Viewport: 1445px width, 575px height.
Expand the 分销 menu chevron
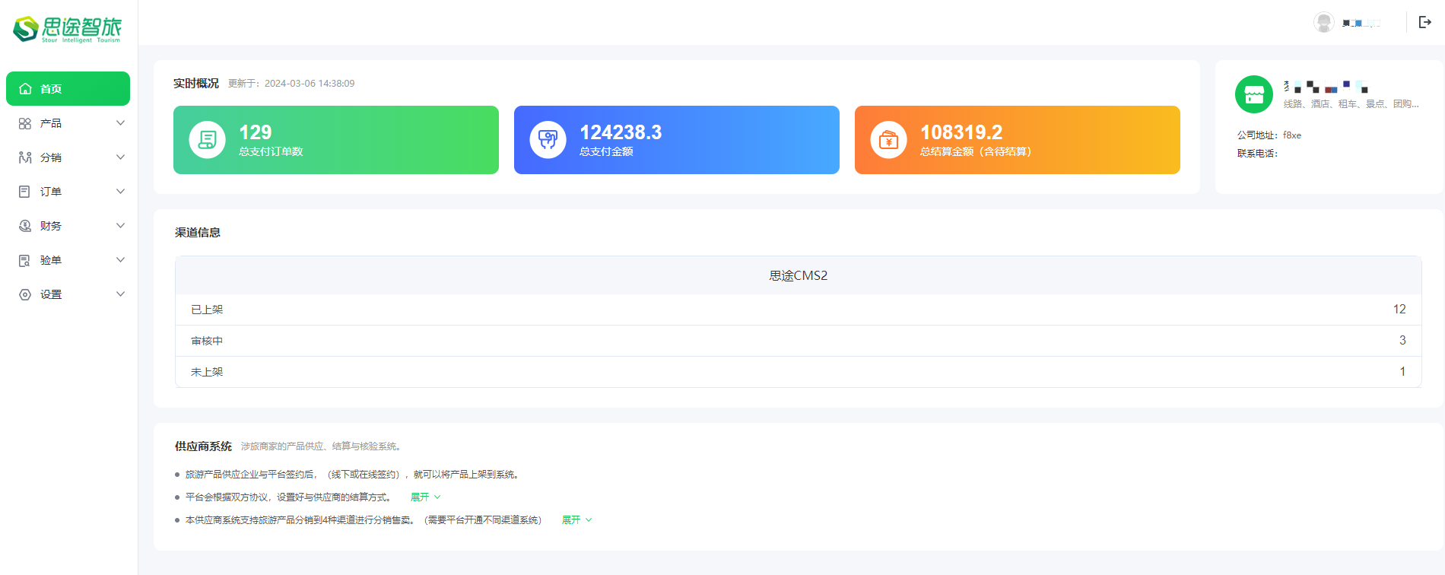click(120, 157)
